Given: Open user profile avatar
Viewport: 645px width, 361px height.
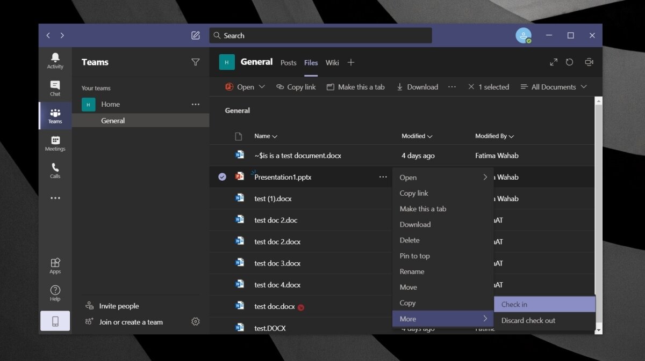Looking at the screenshot, I should pos(524,35).
